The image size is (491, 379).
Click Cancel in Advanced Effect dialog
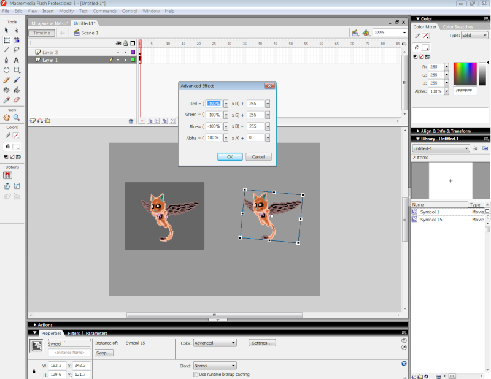(258, 157)
